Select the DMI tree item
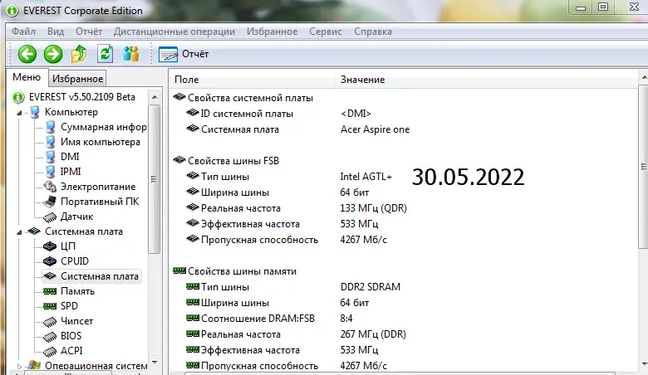Image resolution: width=648 pixels, height=375 pixels. pyautogui.click(x=70, y=157)
